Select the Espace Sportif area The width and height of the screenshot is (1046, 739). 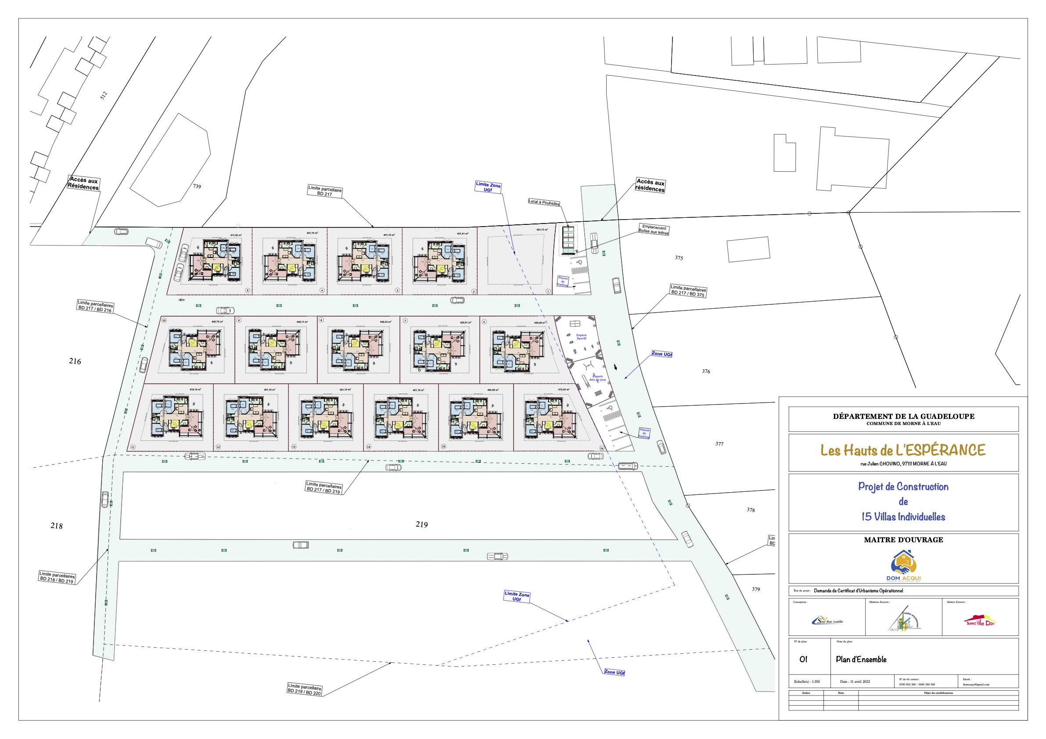(581, 337)
